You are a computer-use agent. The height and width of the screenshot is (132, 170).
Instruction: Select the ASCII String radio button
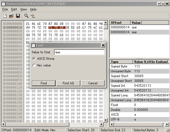34,59
